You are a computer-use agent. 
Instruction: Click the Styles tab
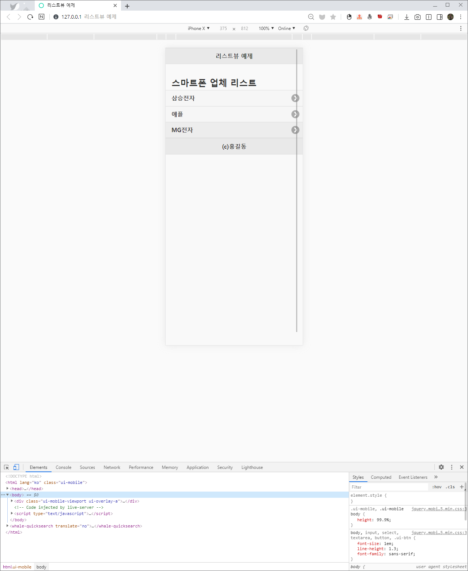358,477
